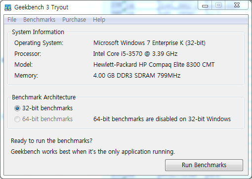
Task: Open the Benchmarks menu
Action: click(39, 20)
